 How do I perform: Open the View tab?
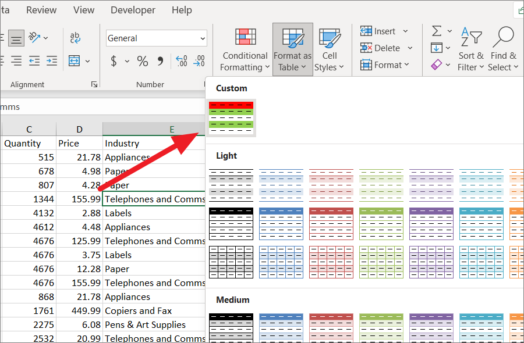(84, 10)
